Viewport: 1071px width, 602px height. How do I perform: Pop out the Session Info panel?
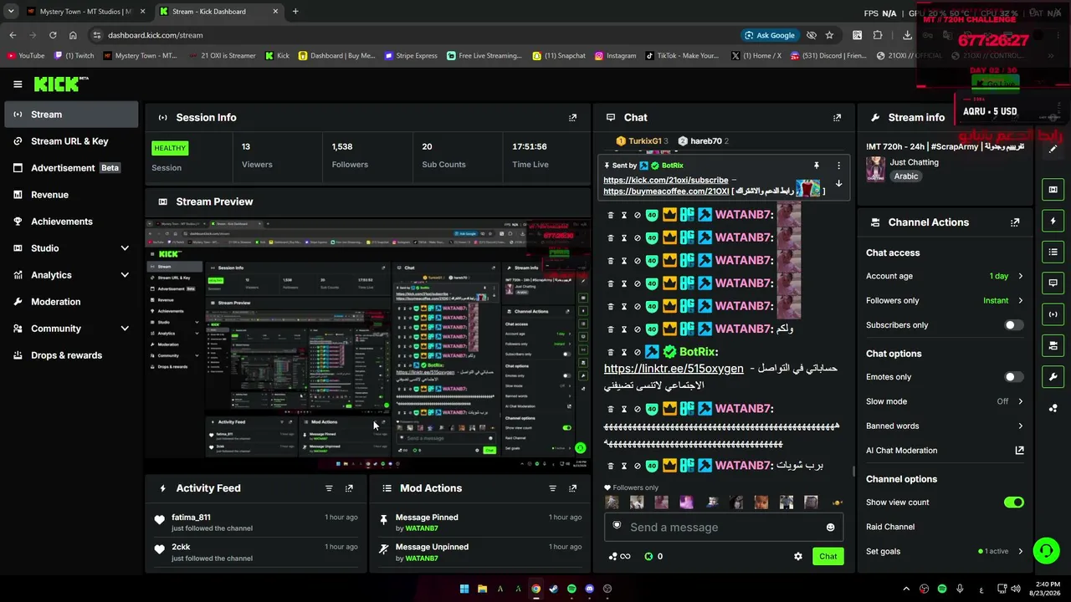tap(572, 118)
